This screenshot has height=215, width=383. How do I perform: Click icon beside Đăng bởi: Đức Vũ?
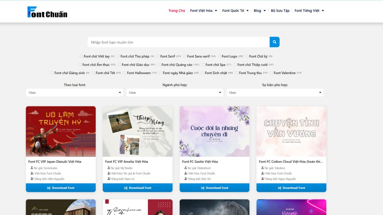tap(186, 179)
